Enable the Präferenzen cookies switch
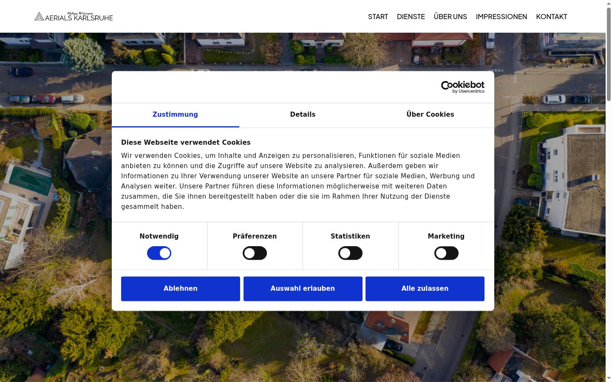The width and height of the screenshot is (612, 382). [255, 253]
